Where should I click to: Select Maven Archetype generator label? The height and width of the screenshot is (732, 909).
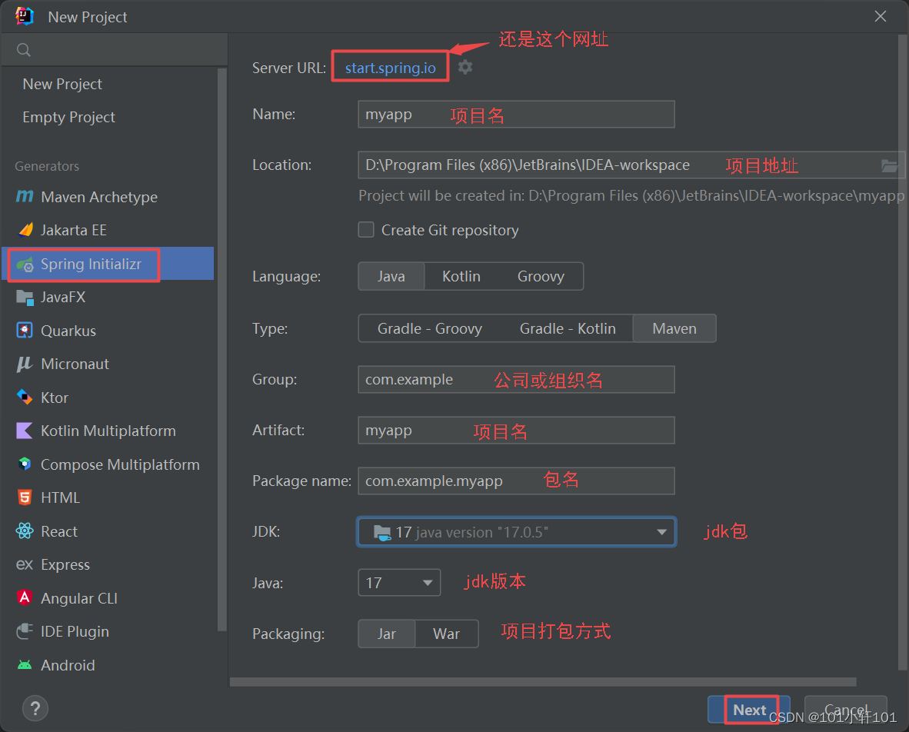[99, 197]
